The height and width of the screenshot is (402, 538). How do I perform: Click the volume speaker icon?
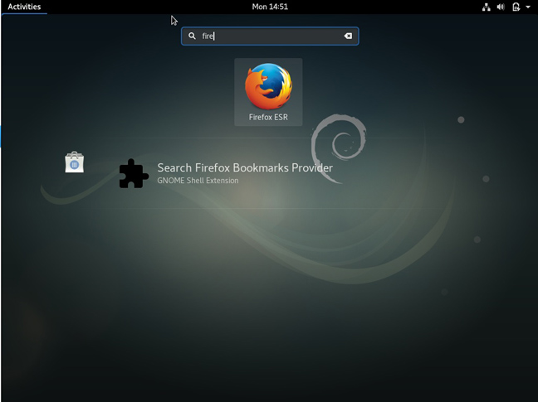[x=501, y=7]
